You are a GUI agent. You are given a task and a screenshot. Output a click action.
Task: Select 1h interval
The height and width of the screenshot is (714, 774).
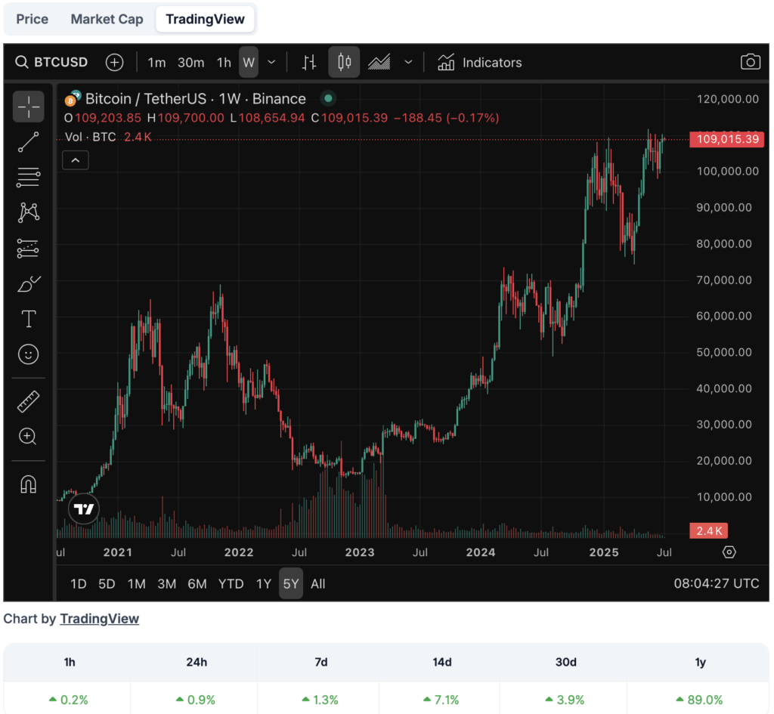(224, 63)
